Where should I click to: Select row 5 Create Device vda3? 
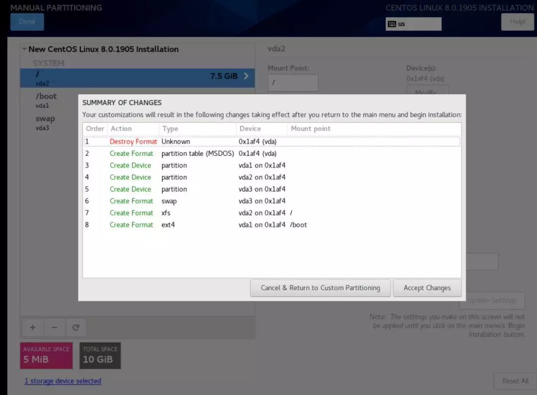click(x=272, y=189)
